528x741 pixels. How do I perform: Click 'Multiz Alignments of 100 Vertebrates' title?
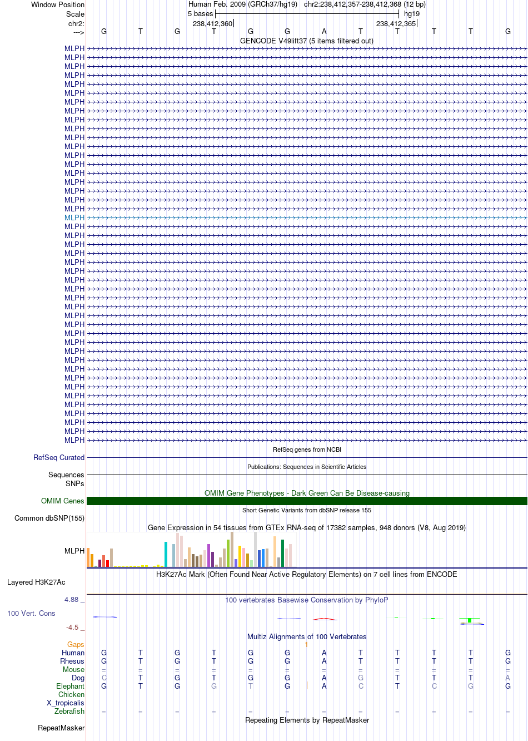307,636
